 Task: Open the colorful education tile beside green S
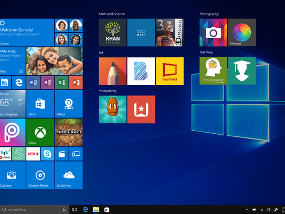click(x=5, y=154)
